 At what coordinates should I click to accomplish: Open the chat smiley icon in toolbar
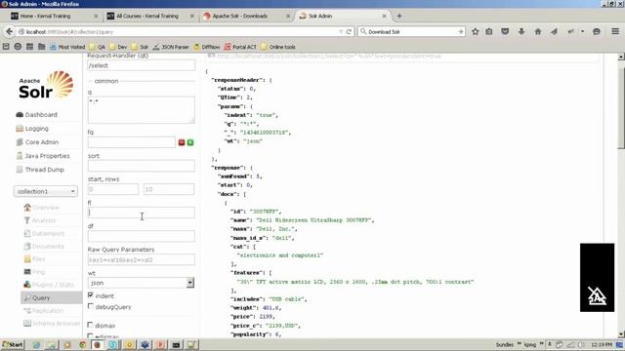coord(597,31)
